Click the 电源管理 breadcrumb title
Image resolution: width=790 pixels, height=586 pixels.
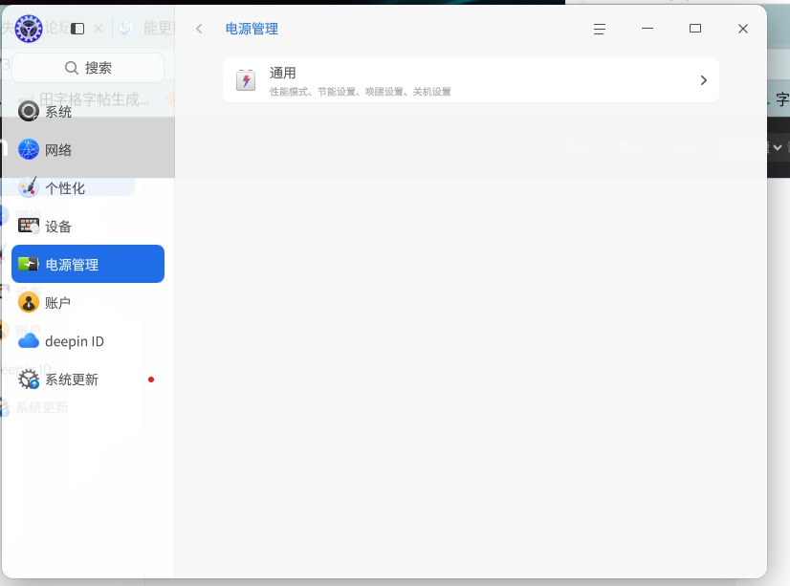pos(252,29)
